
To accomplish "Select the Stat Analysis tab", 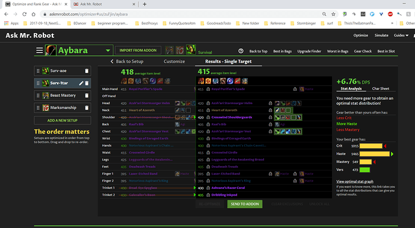I will (351, 88).
